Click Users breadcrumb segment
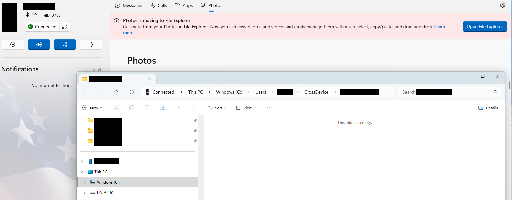The image size is (512, 209). (261, 92)
